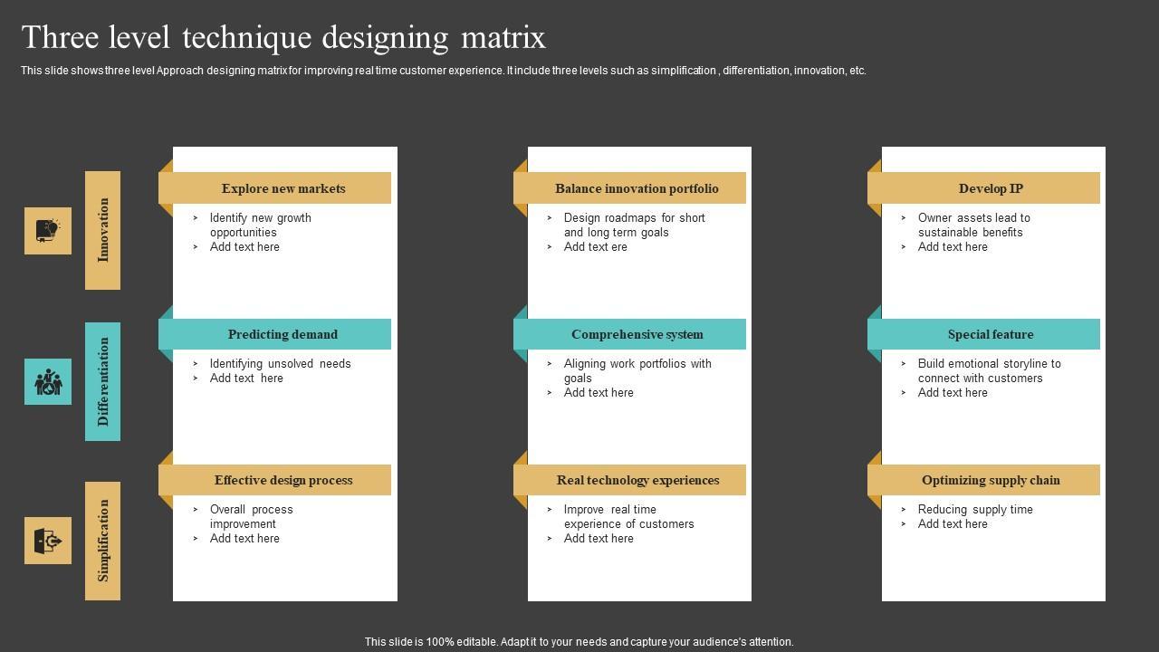Select the vertical Differentiation label
This screenshot has width=1159, height=652.
point(102,381)
